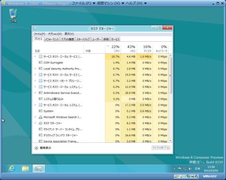The width and height of the screenshot is (226, 180).
Task: Expand the Antimalware Service Executable row
Action: (x=35, y=93)
